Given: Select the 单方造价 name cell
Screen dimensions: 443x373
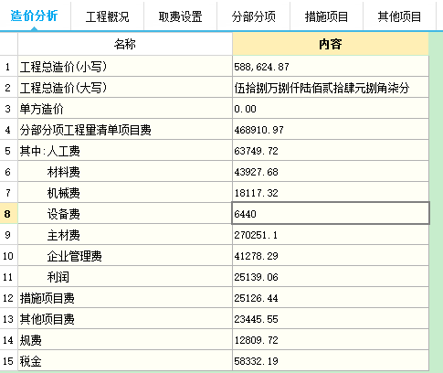Looking at the screenshot, I should (125, 109).
